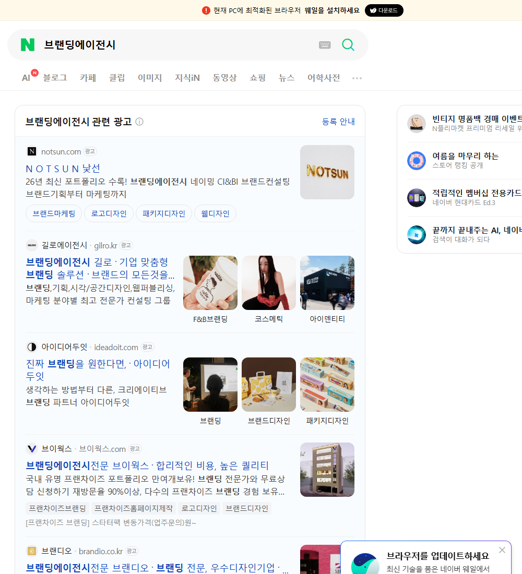Switch to the 동영상 tab
The height and width of the screenshot is (574, 522).
(x=224, y=78)
